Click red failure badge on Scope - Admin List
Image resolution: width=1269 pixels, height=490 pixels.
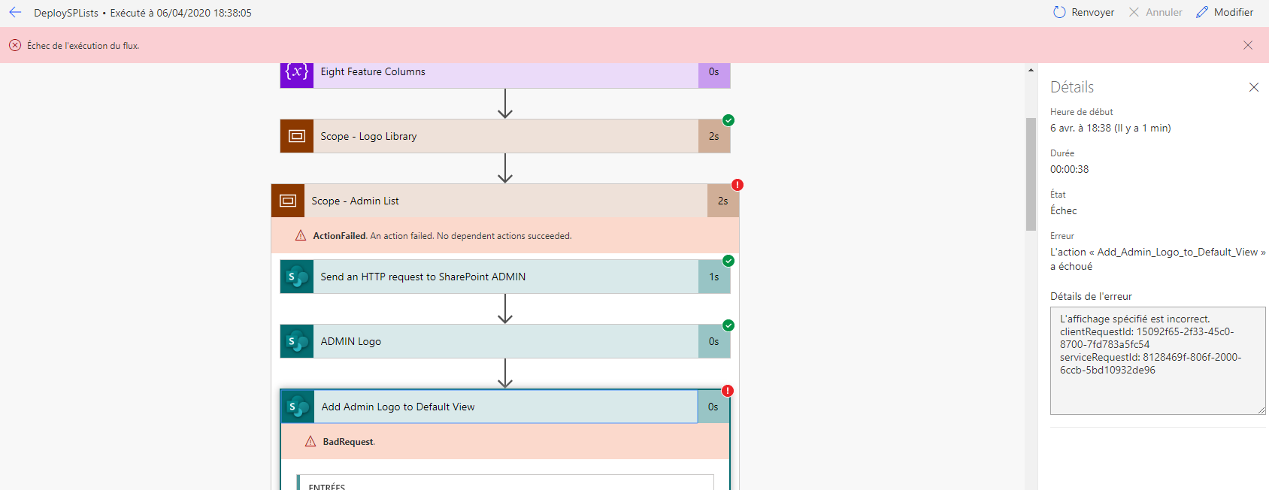[x=737, y=185]
